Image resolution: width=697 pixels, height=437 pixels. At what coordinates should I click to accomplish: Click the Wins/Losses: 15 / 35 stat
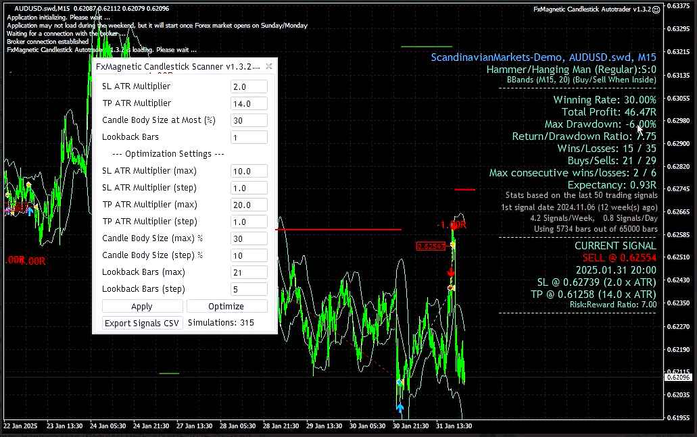tap(607, 149)
